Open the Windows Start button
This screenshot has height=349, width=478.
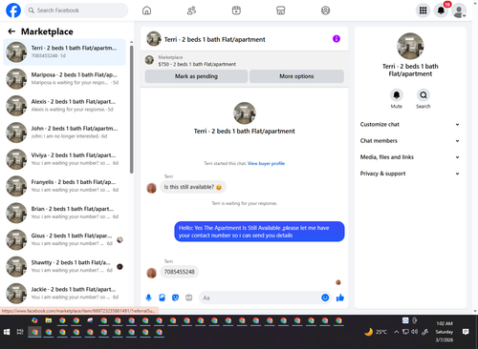pos(7,332)
